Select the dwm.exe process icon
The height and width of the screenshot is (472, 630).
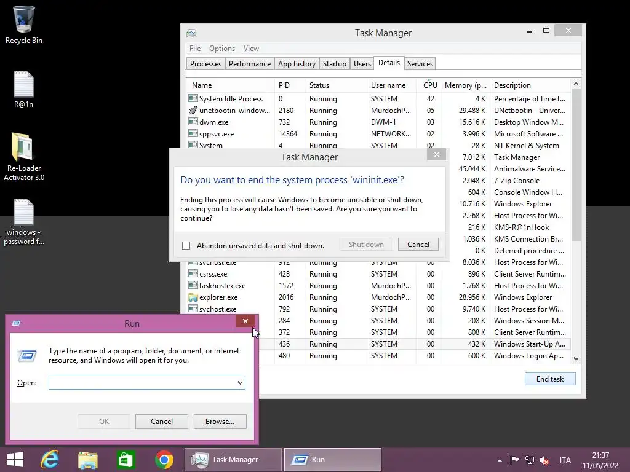click(x=193, y=122)
